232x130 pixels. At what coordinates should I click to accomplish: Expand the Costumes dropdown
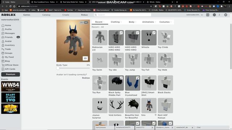click(x=165, y=22)
